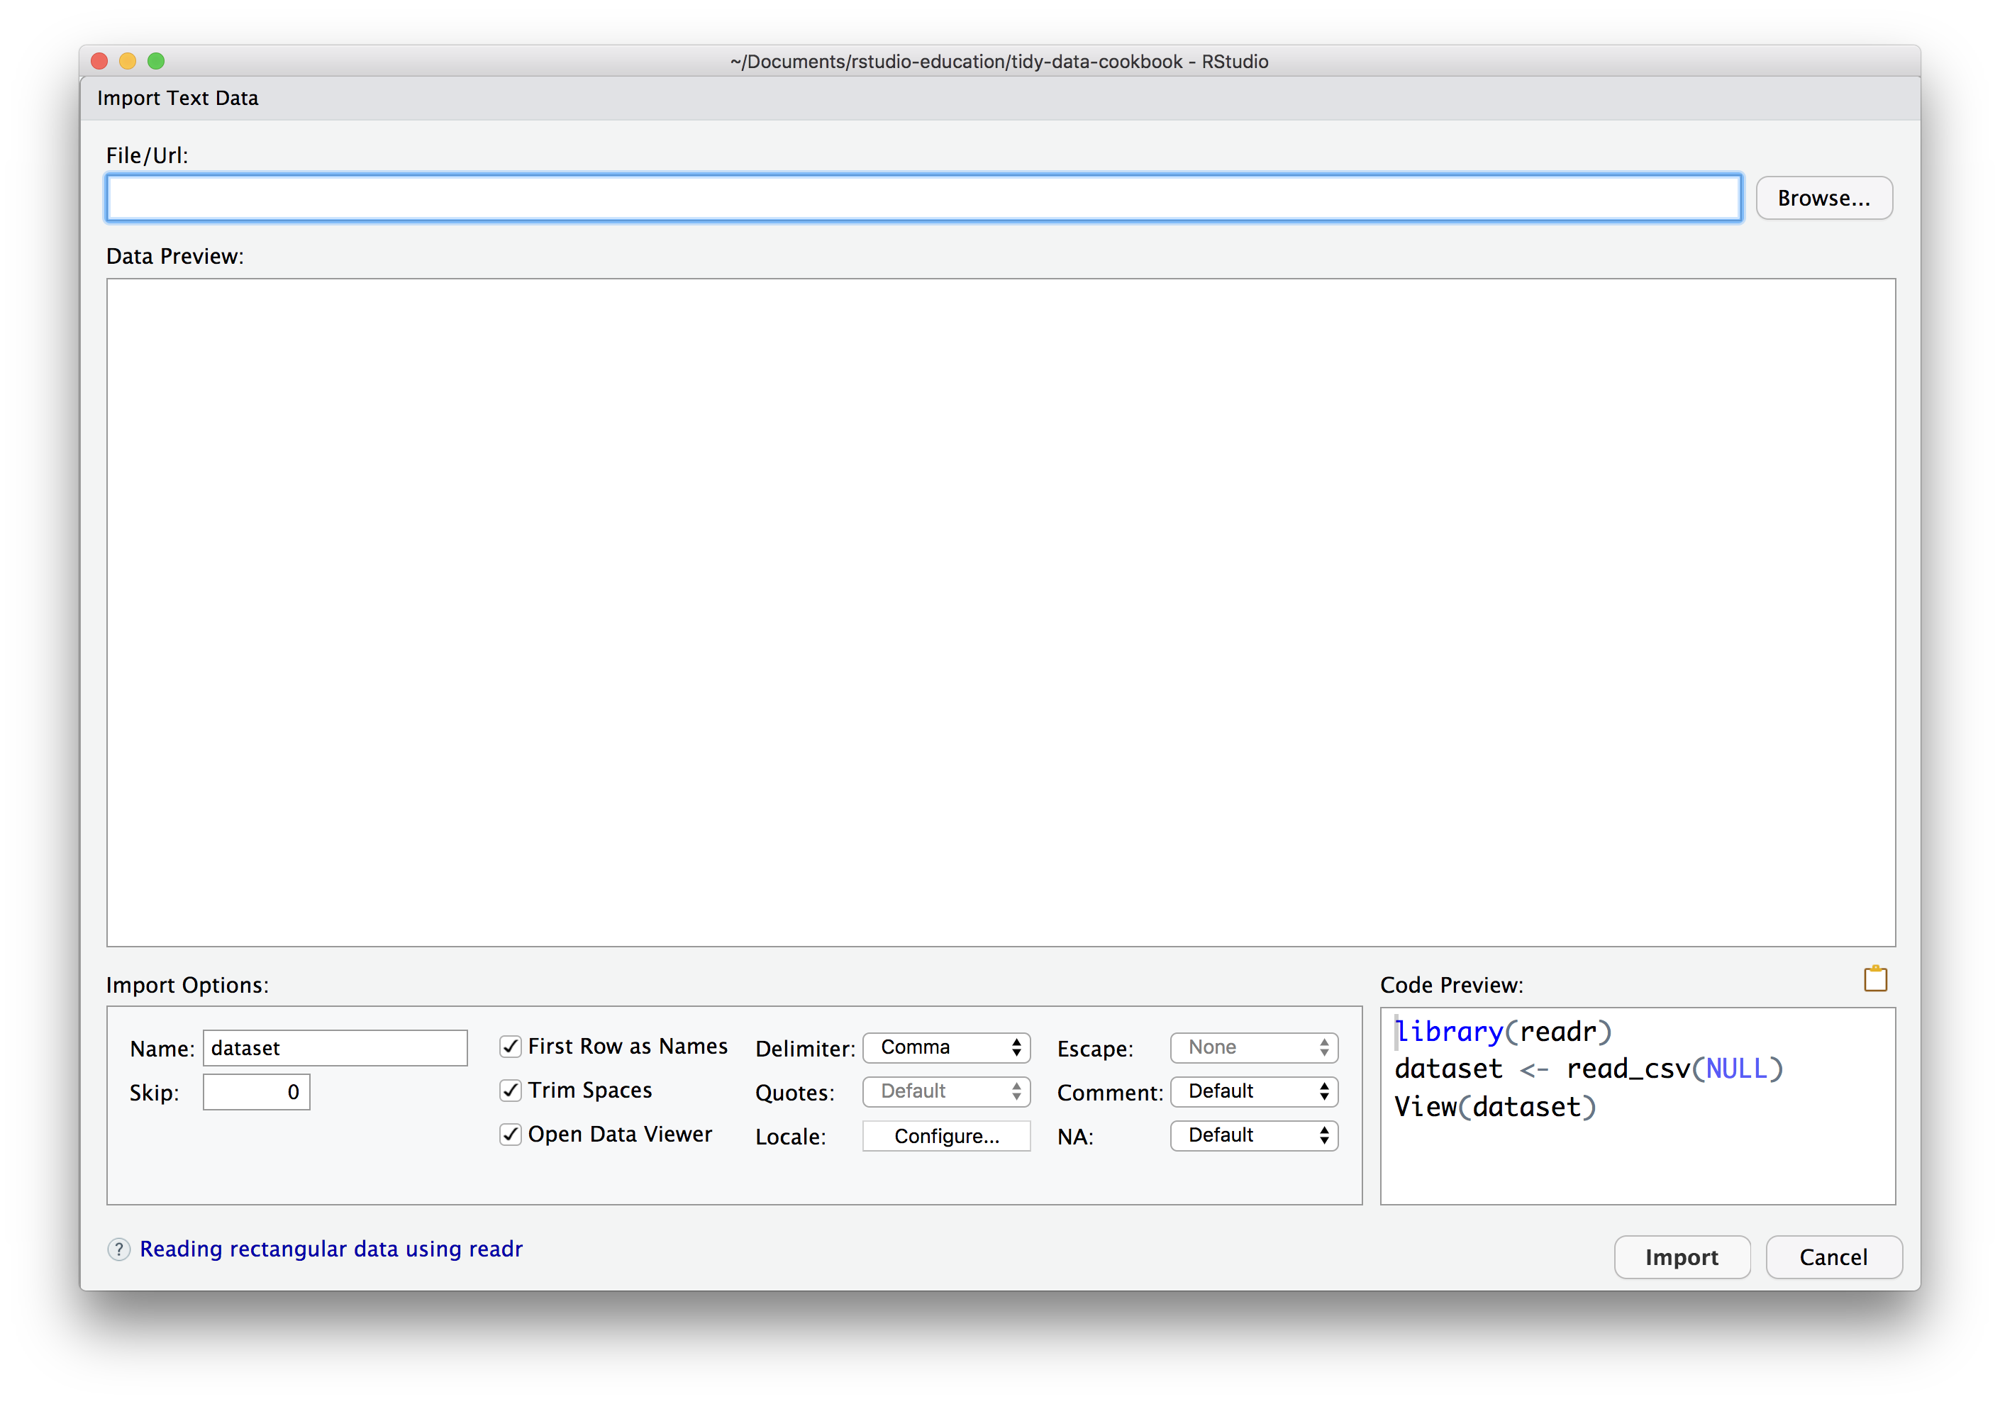Copy code preview to clipboard icon
The image size is (2000, 1404).
[x=1874, y=979]
